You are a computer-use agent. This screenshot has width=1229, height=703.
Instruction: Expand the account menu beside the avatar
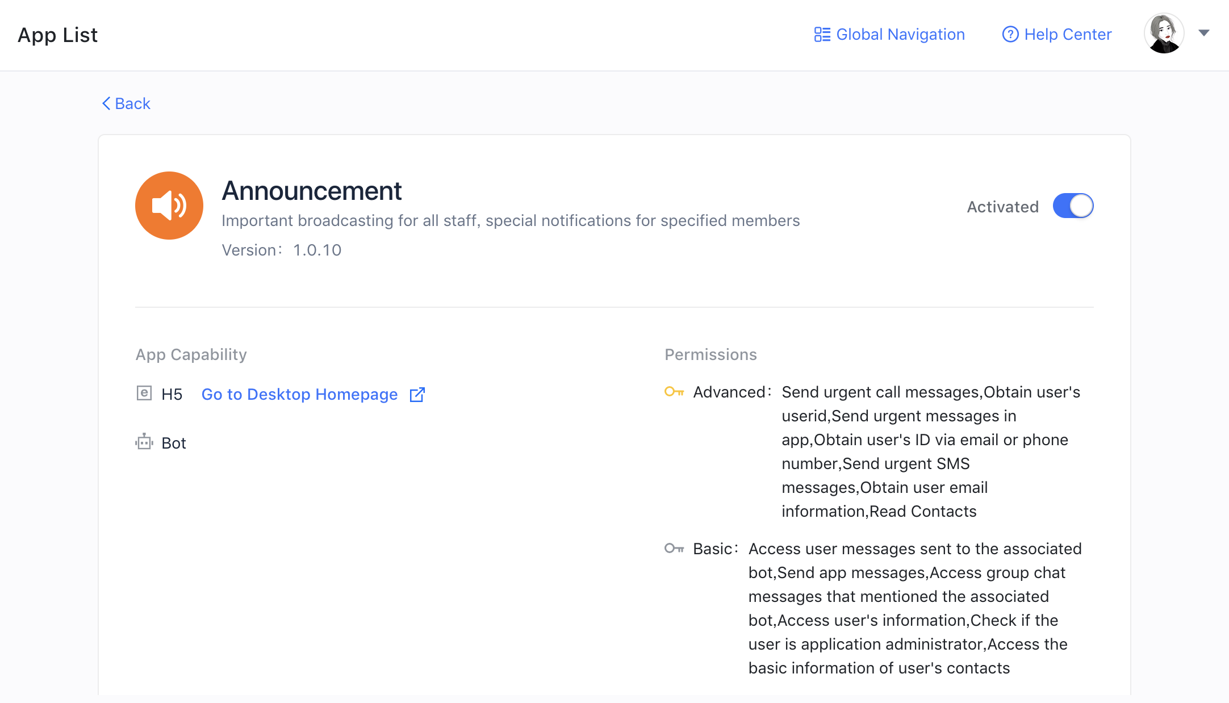[1203, 34]
